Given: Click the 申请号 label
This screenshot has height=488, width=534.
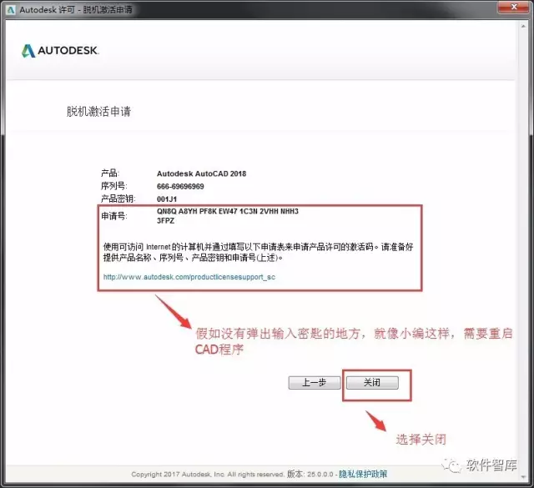Looking at the screenshot, I should tap(114, 216).
